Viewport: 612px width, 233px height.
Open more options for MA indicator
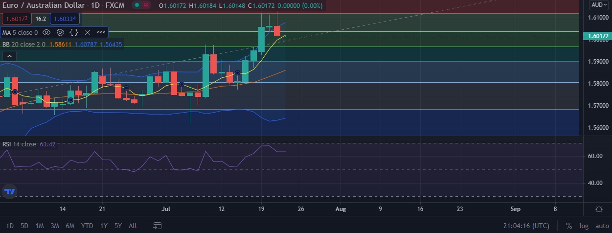coord(101,32)
